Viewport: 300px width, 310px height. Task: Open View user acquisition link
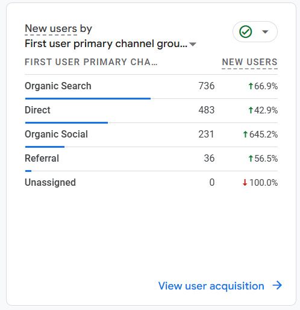point(211,286)
